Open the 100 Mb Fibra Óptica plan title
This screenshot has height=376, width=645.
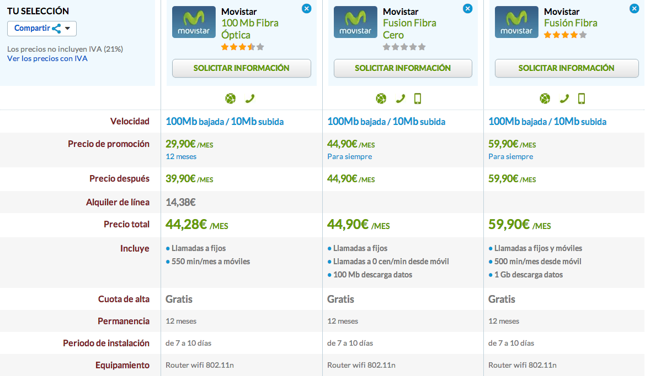[x=250, y=29]
